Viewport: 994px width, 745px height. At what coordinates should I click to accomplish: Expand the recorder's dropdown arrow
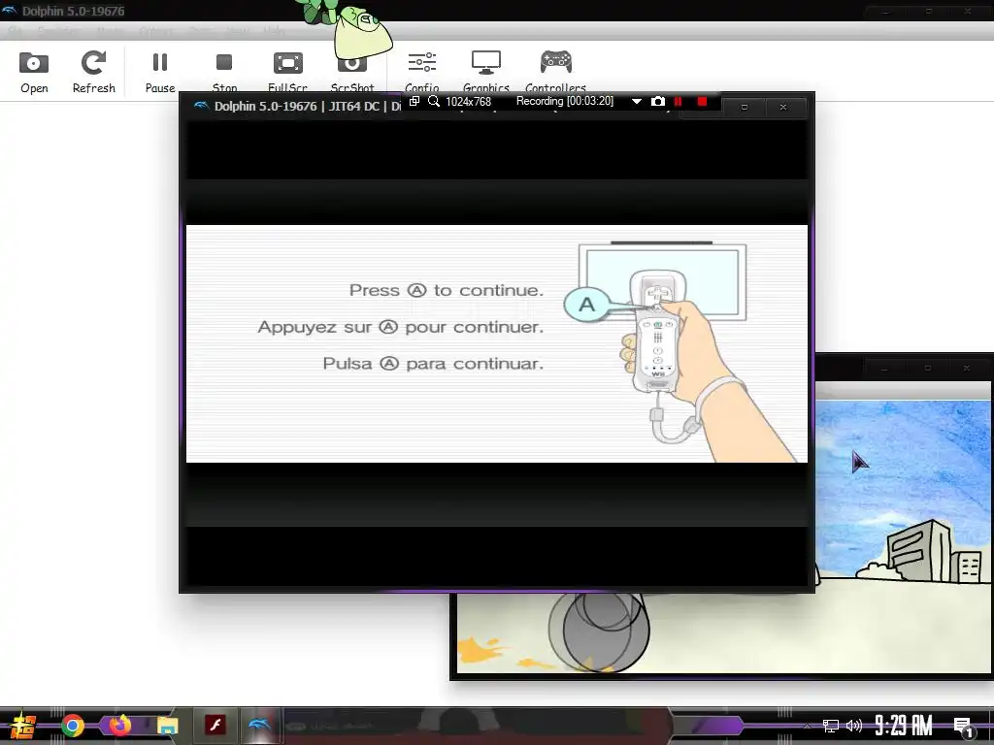pos(637,101)
